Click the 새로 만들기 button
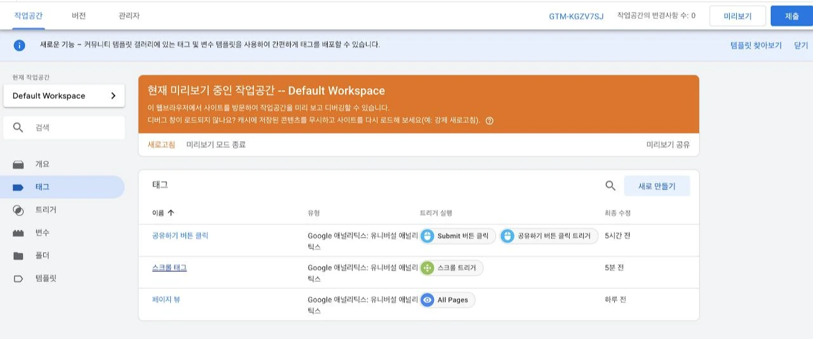 (657, 186)
